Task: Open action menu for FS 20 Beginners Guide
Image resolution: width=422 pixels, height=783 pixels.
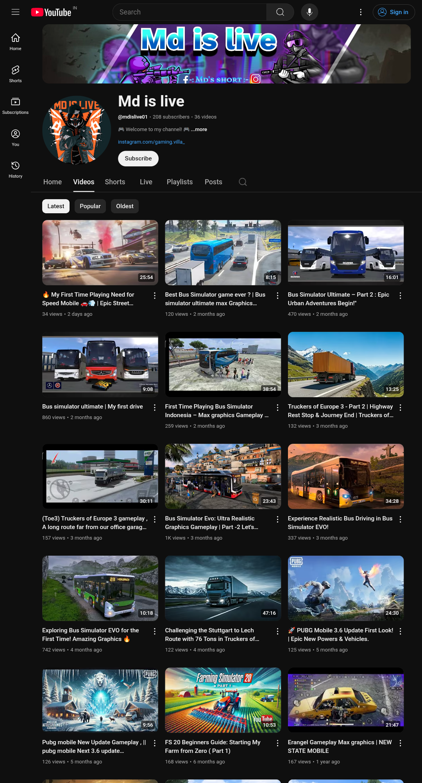Action: click(277, 743)
